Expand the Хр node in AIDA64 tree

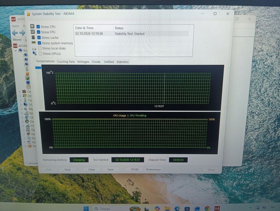(22, 113)
